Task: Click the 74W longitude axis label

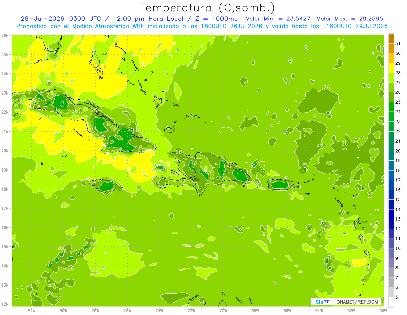Action: (x=159, y=310)
